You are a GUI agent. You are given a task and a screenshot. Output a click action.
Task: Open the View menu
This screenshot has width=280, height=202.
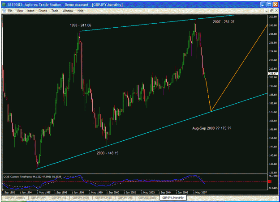coord(20,11)
